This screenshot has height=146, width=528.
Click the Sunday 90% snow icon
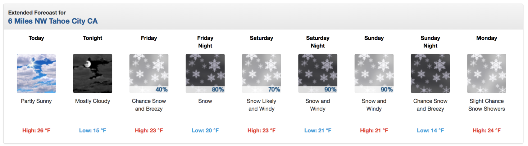(374, 73)
